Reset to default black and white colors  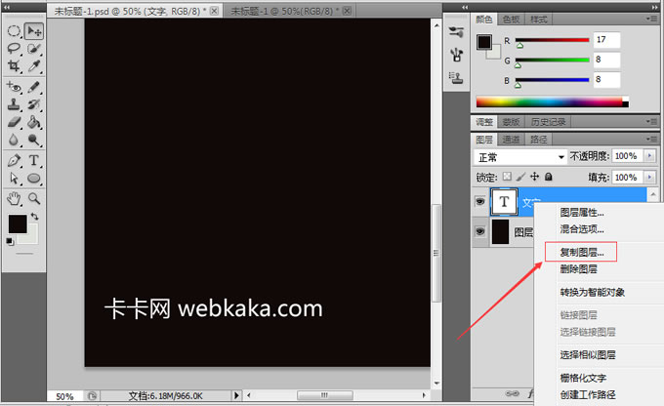[10, 242]
